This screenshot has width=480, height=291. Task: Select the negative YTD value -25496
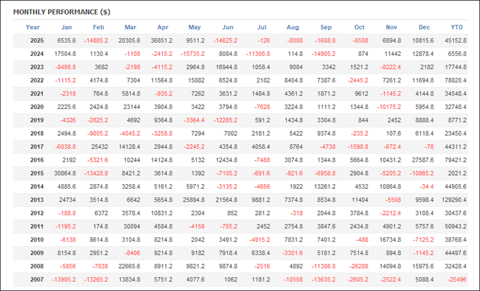click(457, 280)
